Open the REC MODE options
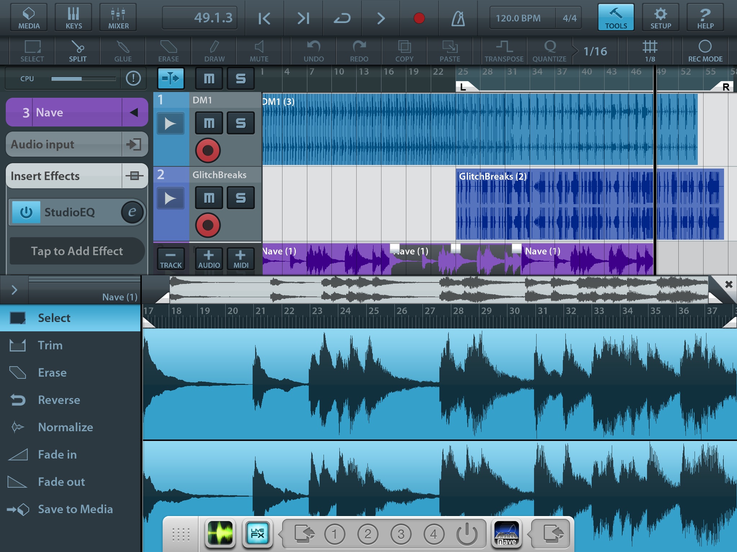The height and width of the screenshot is (552, 737). 705,51
